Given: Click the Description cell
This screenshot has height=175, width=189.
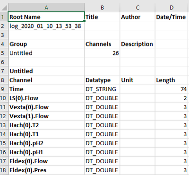Looking at the screenshot, I should click(137, 44).
